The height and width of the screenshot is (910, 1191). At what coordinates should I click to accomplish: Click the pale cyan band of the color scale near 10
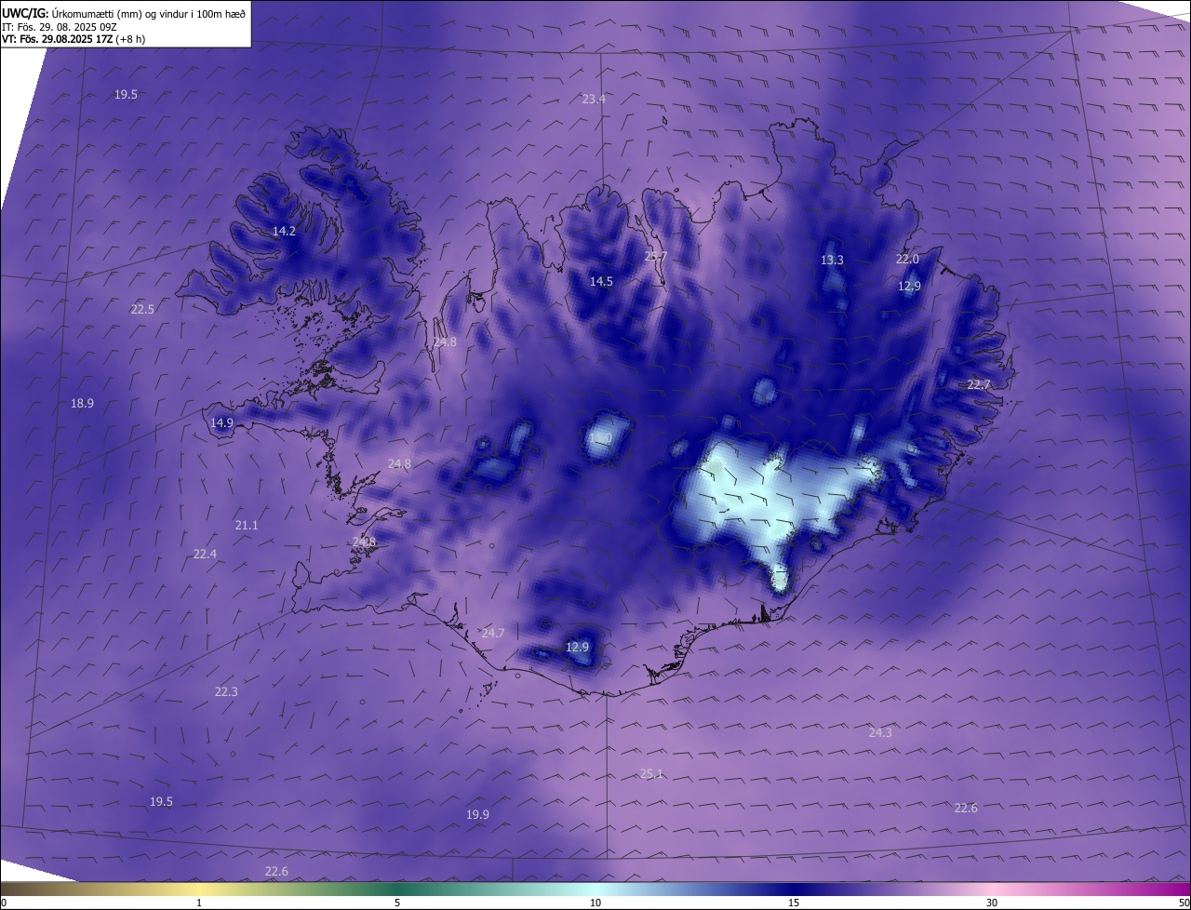coord(595,889)
